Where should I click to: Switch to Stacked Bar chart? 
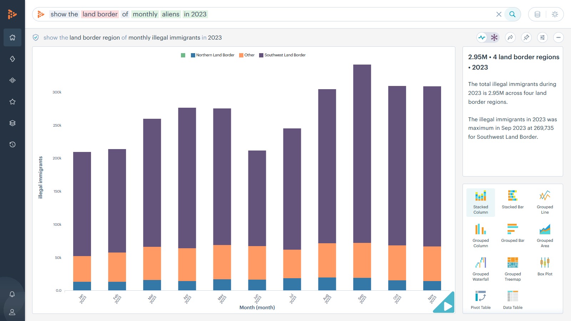pos(513,200)
